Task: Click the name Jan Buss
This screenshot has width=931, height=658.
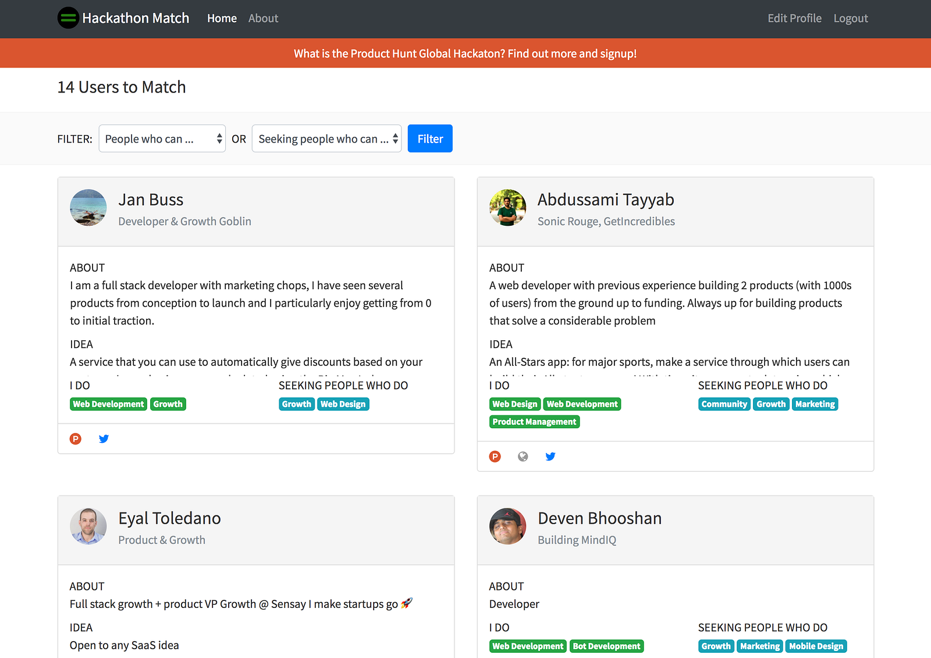Action: [x=151, y=200]
